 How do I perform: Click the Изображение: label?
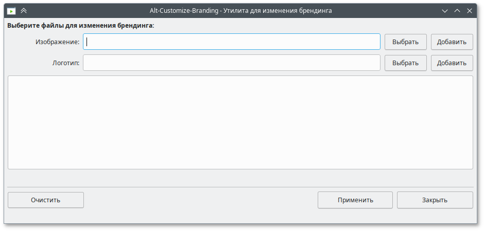pyautogui.click(x=58, y=42)
